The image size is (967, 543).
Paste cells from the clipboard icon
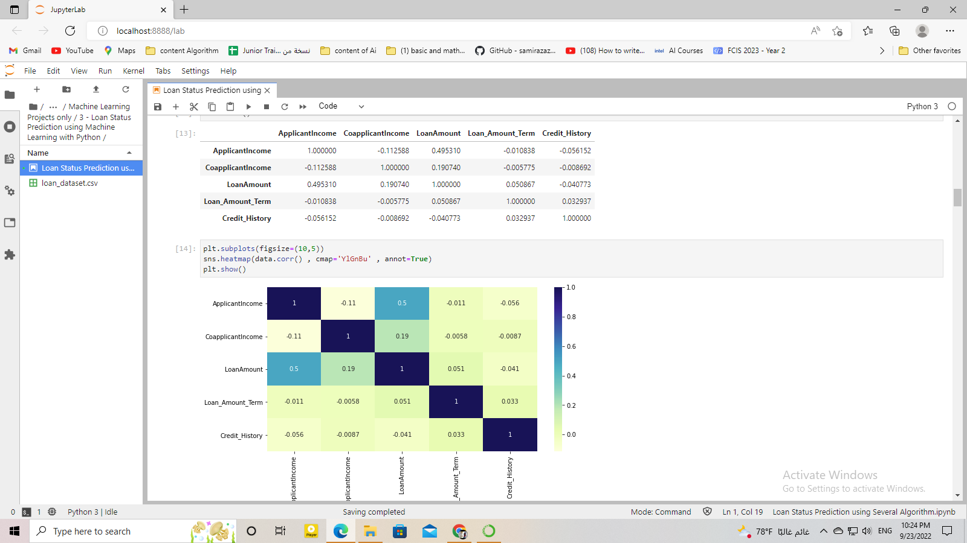pyautogui.click(x=230, y=106)
